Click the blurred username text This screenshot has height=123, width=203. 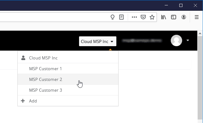(142, 41)
